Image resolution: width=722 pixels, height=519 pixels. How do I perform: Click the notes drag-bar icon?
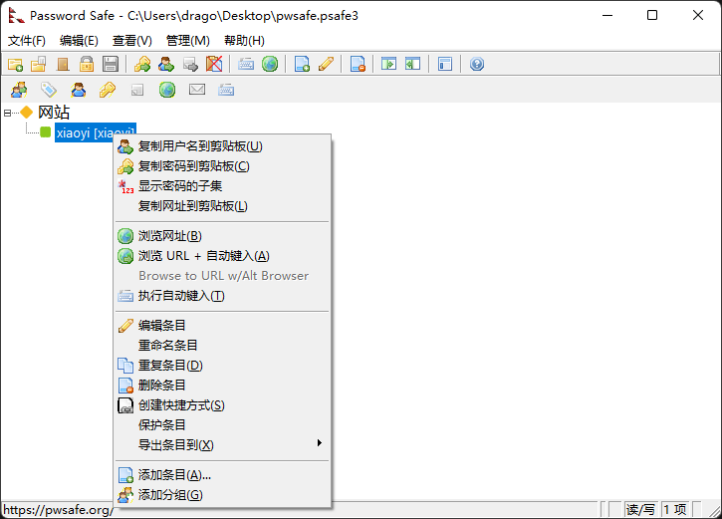click(x=137, y=90)
